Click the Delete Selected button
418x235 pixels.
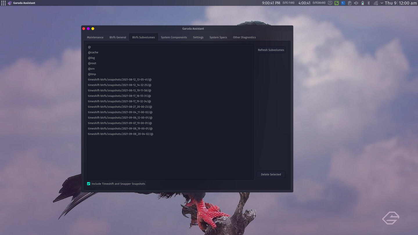(271, 174)
